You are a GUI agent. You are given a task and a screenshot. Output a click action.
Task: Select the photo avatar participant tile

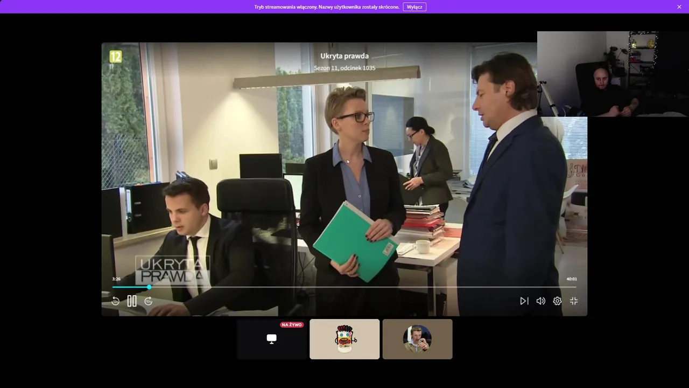[417, 339]
